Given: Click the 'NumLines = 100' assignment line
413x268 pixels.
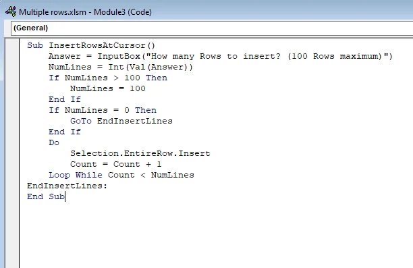Looking at the screenshot, I should 108,88.
